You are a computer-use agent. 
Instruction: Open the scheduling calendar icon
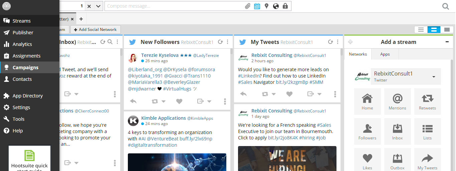(257, 6)
